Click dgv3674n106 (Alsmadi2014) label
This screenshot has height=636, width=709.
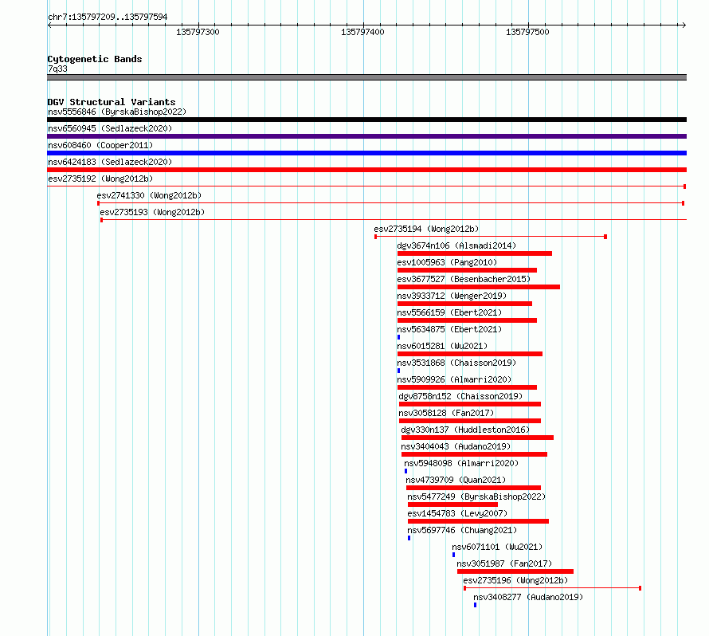click(456, 245)
